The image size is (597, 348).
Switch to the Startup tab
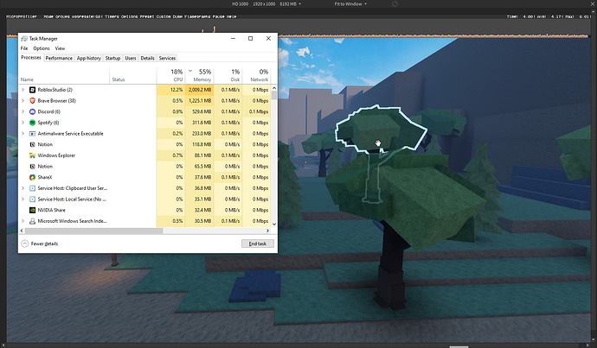pyautogui.click(x=112, y=58)
